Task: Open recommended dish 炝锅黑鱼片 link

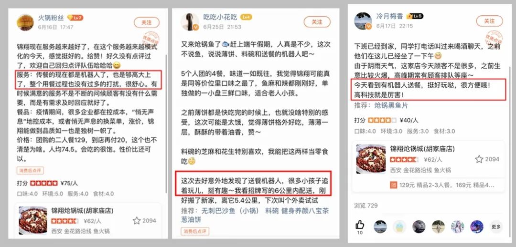Action: tap(391, 106)
